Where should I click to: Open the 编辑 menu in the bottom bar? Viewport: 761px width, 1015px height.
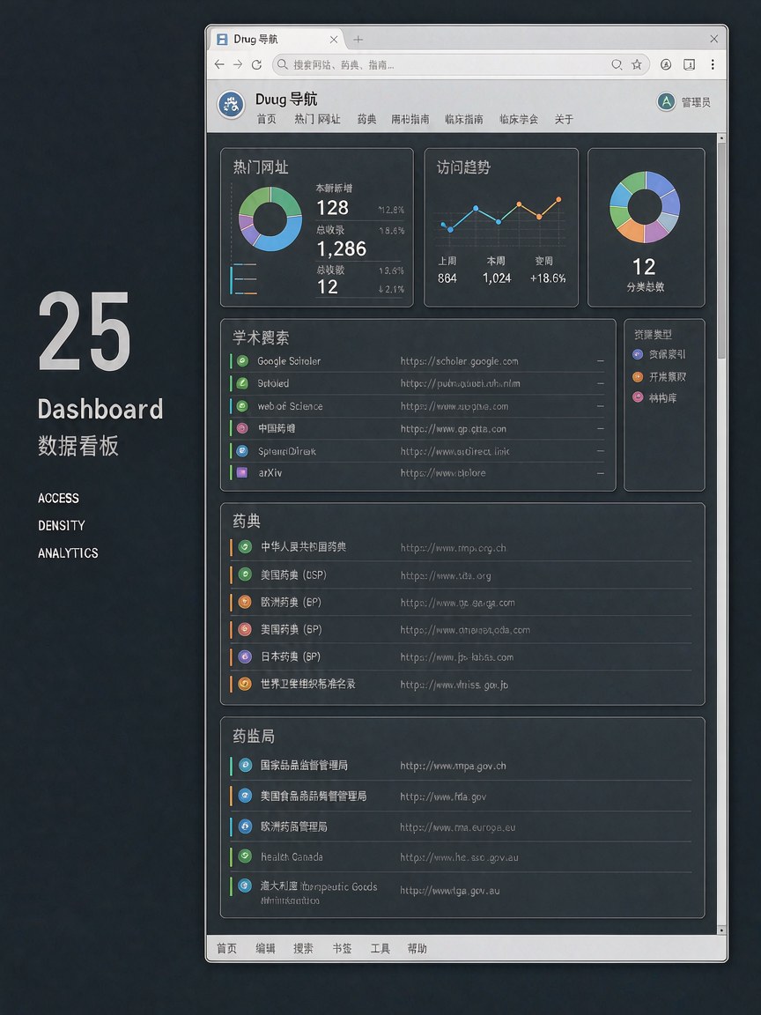click(265, 948)
